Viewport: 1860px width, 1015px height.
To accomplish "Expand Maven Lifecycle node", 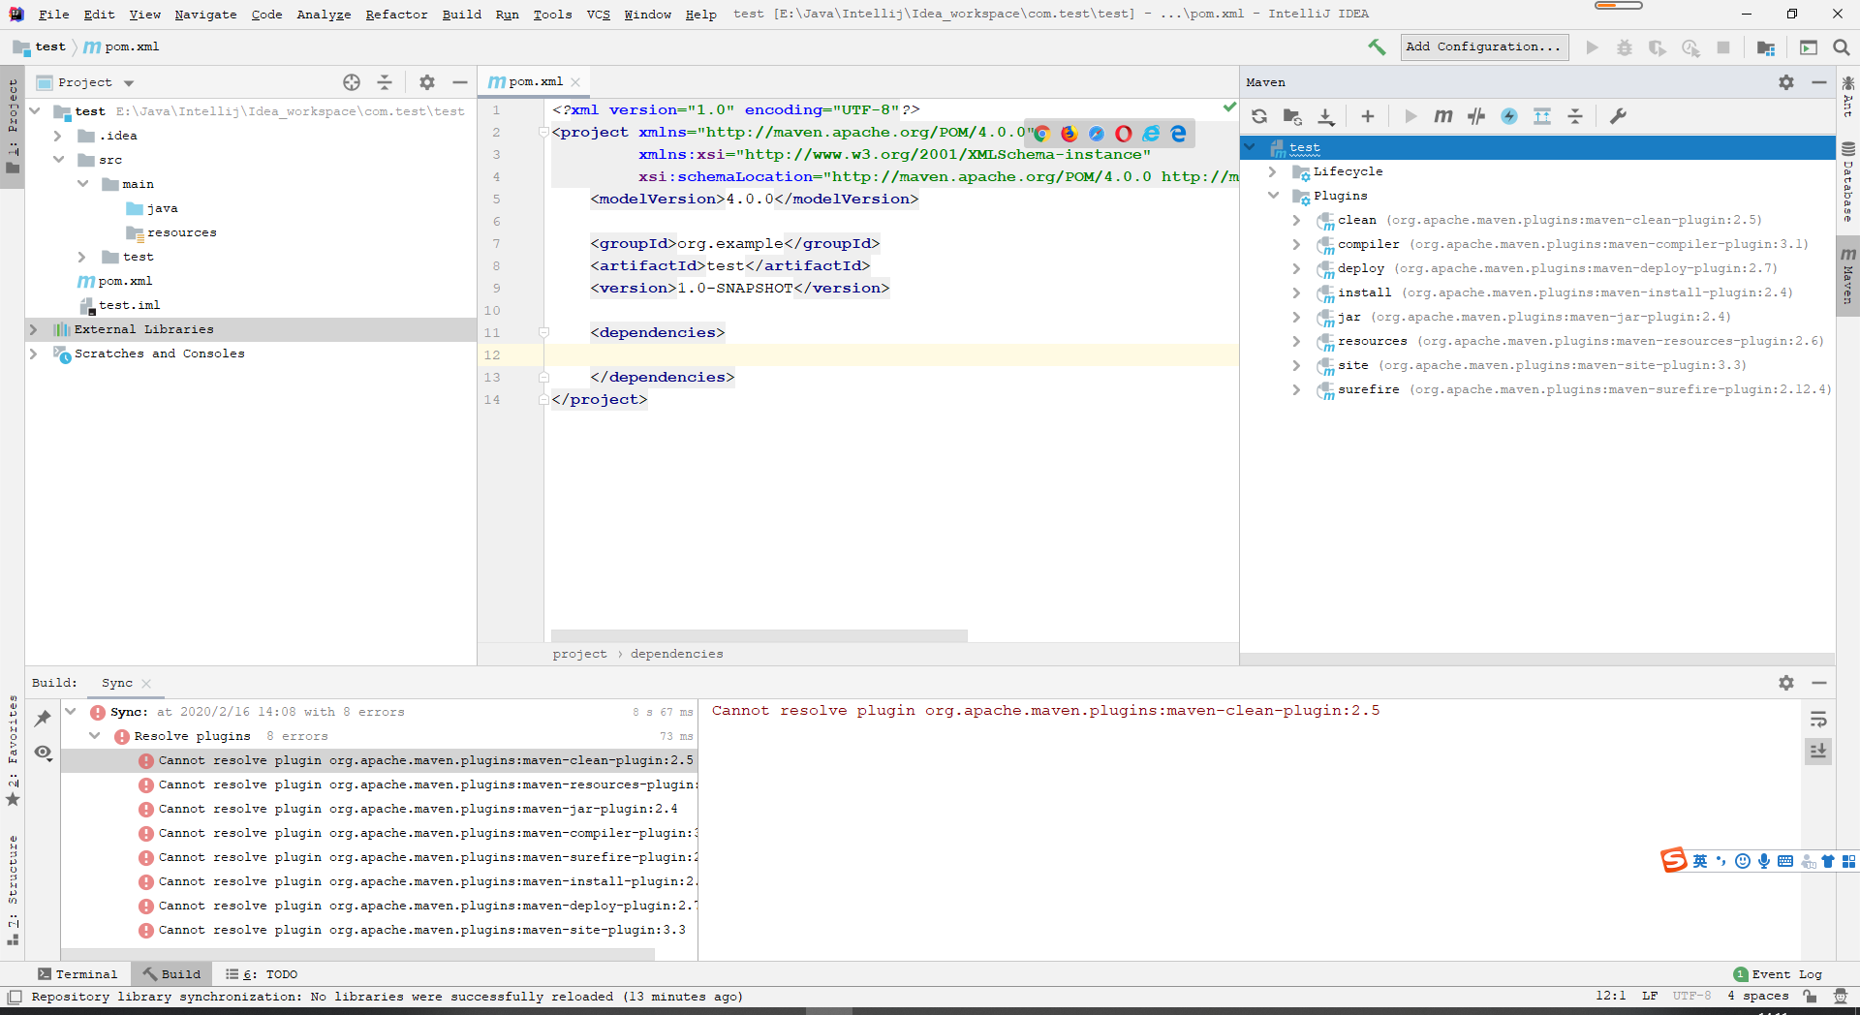I will click(x=1272, y=171).
